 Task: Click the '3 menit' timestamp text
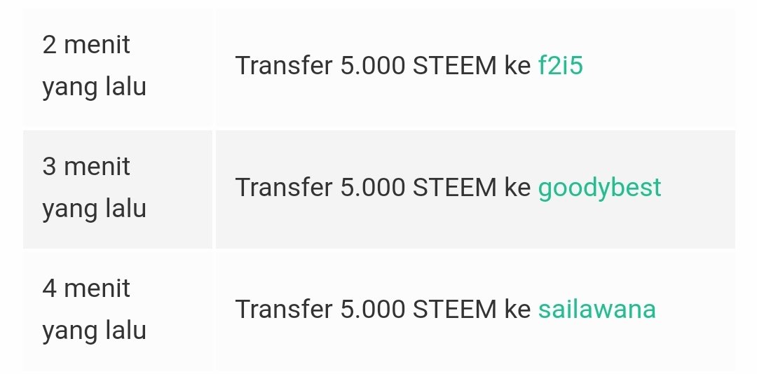(x=86, y=167)
